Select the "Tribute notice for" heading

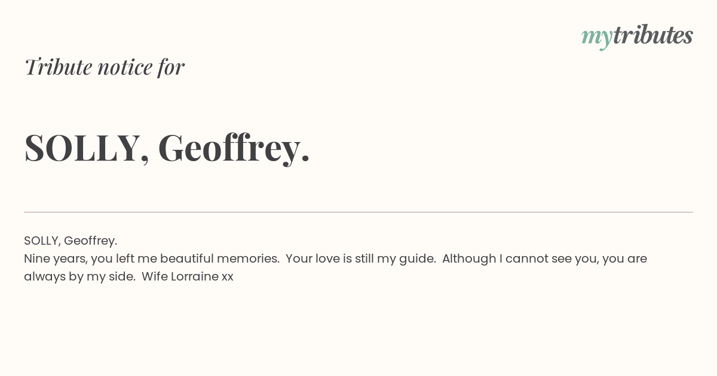(105, 67)
